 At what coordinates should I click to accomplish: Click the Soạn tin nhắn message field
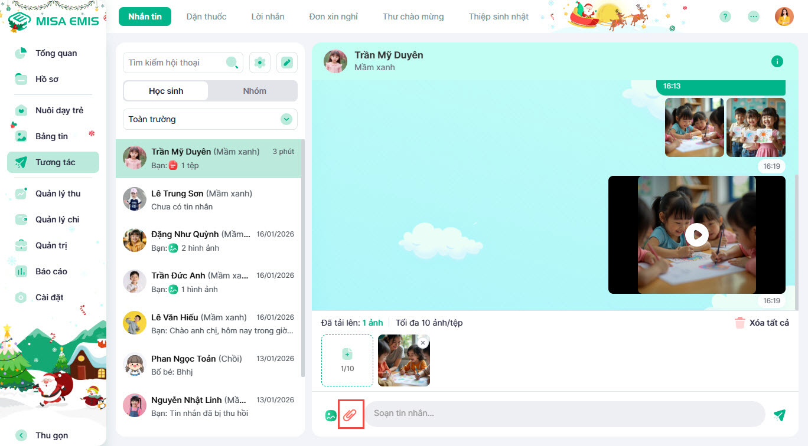pyautogui.click(x=564, y=414)
